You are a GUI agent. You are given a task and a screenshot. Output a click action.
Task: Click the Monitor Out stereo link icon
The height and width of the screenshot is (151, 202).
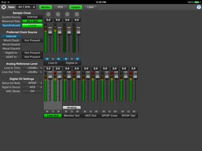pyautogui.click(x=72, y=112)
